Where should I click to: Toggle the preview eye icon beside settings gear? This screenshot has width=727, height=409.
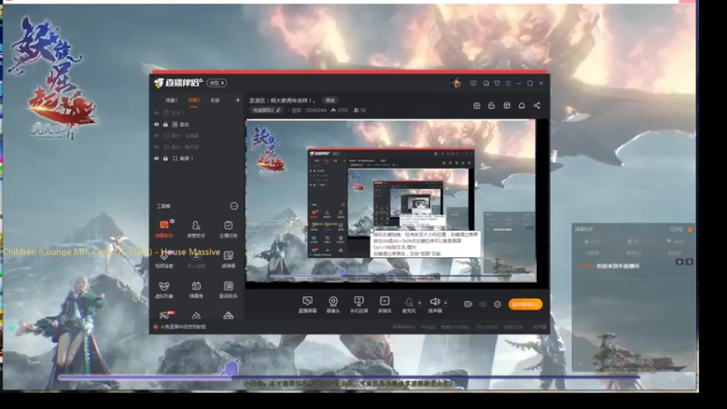pos(483,304)
